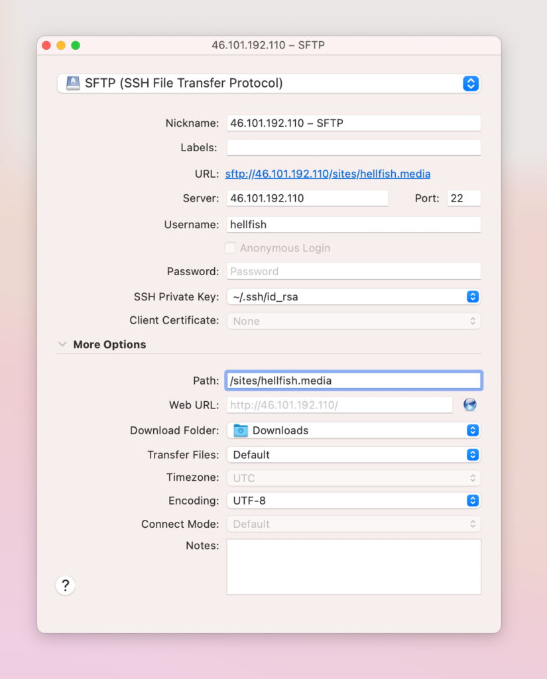Edit the Nickname field
The width and height of the screenshot is (547, 679).
353,123
